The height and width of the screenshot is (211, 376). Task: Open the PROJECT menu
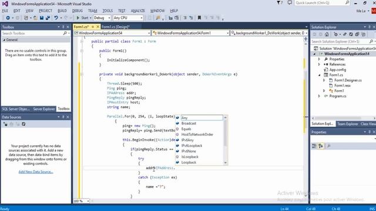[45, 11]
